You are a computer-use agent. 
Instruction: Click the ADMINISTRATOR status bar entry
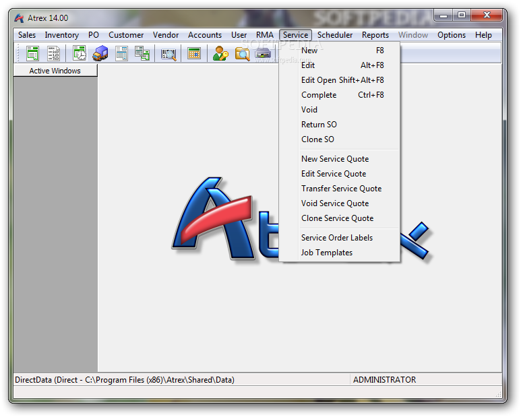(x=384, y=380)
